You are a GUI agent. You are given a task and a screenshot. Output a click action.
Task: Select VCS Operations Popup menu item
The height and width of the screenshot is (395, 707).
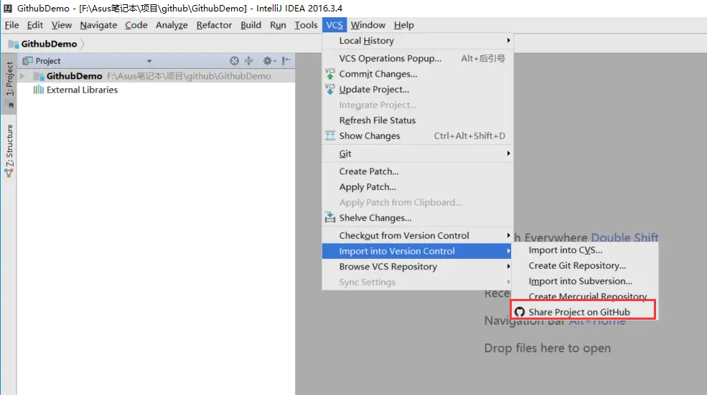[418, 59]
